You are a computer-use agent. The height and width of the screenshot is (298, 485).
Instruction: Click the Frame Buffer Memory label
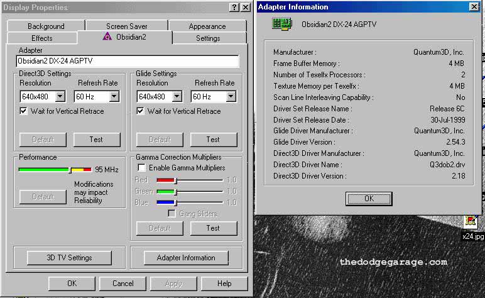tap(306, 63)
